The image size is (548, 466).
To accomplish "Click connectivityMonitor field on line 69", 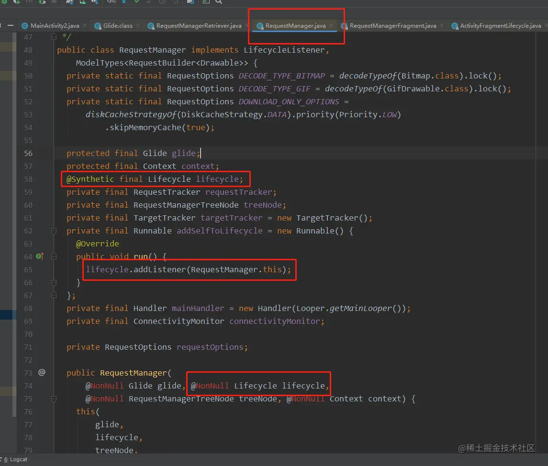I will (x=274, y=322).
